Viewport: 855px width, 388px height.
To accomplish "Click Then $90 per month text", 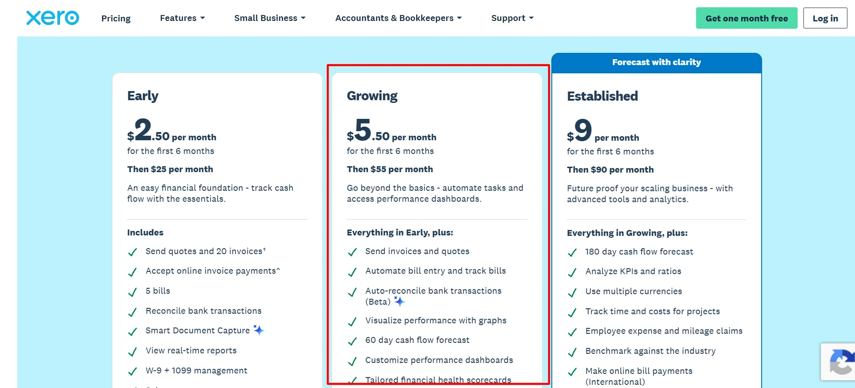I will click(x=610, y=169).
